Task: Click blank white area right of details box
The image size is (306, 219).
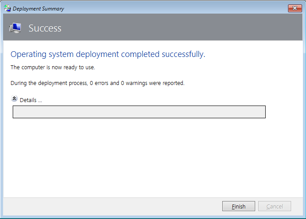Action: [x=284, y=112]
